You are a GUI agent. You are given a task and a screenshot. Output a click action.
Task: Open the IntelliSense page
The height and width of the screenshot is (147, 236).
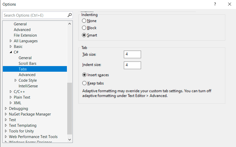tap(28, 86)
